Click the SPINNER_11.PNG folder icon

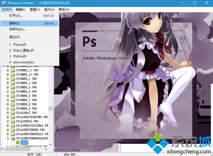13,70
